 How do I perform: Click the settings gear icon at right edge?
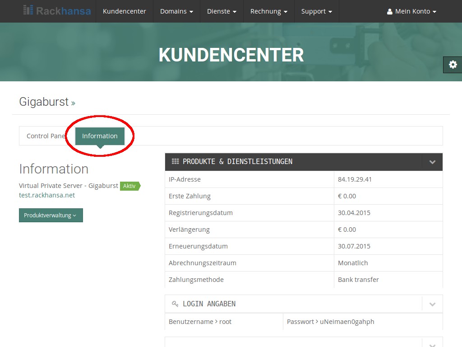click(453, 65)
